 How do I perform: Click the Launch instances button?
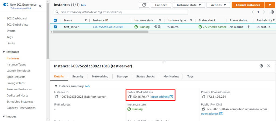[x=248, y=5]
